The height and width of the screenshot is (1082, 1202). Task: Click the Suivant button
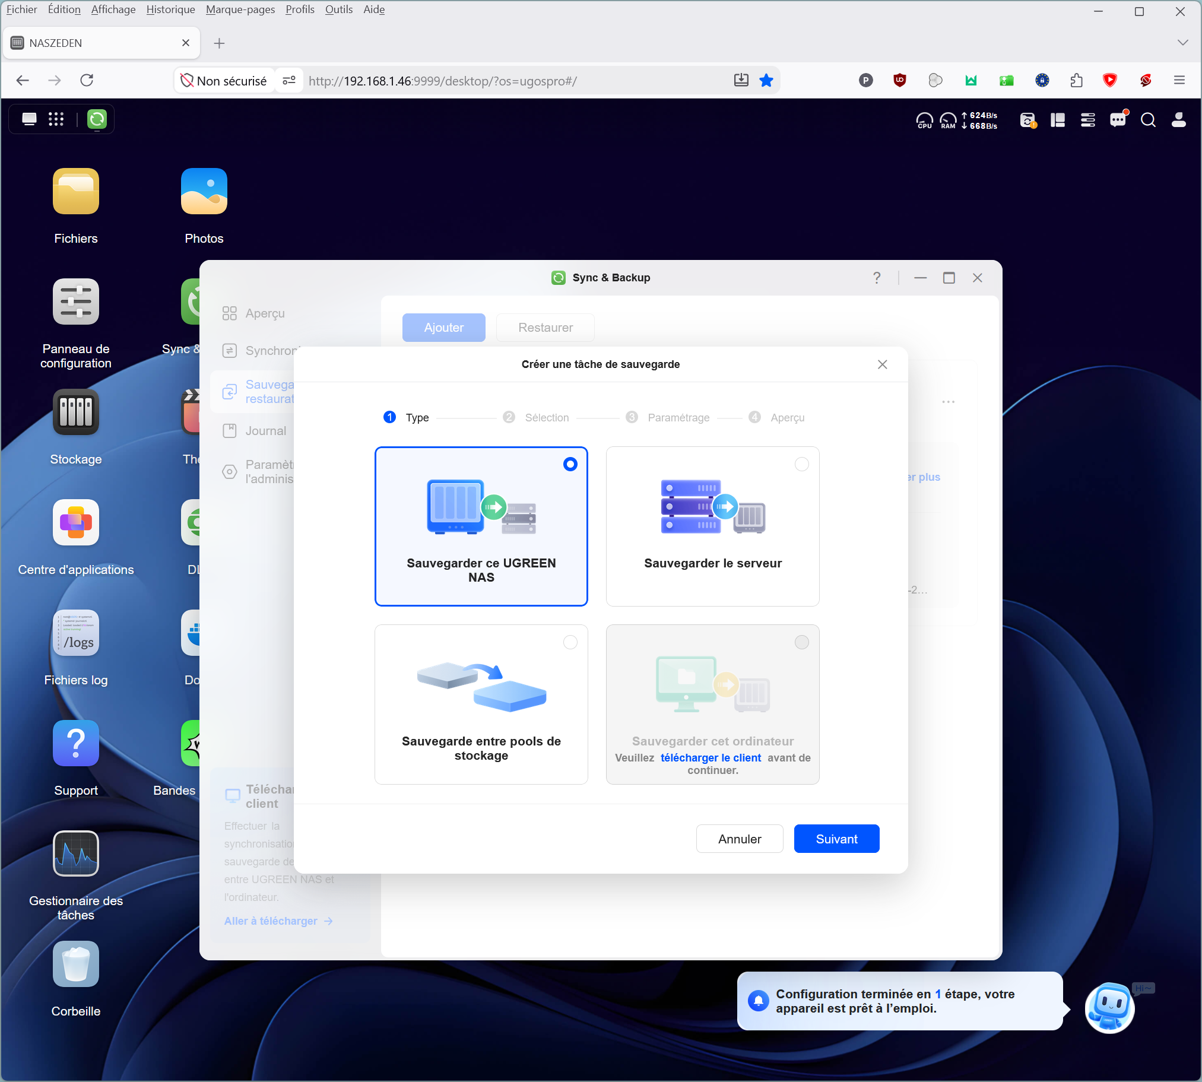[836, 839]
